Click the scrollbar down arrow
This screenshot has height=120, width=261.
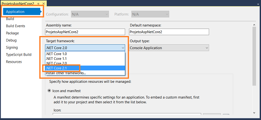point(254,113)
